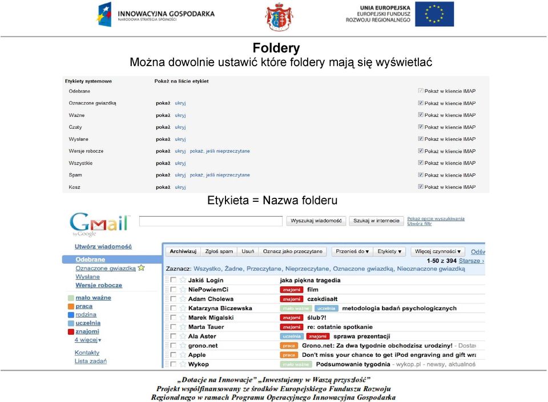Open message 'sprawa prezentacji'
This screenshot has width=548, height=402.
[362, 336]
